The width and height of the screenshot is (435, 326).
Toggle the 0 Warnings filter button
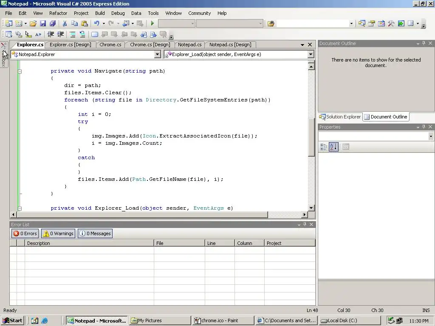tap(58, 233)
